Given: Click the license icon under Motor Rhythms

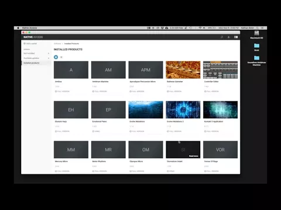Looking at the screenshot, I should (93, 171).
